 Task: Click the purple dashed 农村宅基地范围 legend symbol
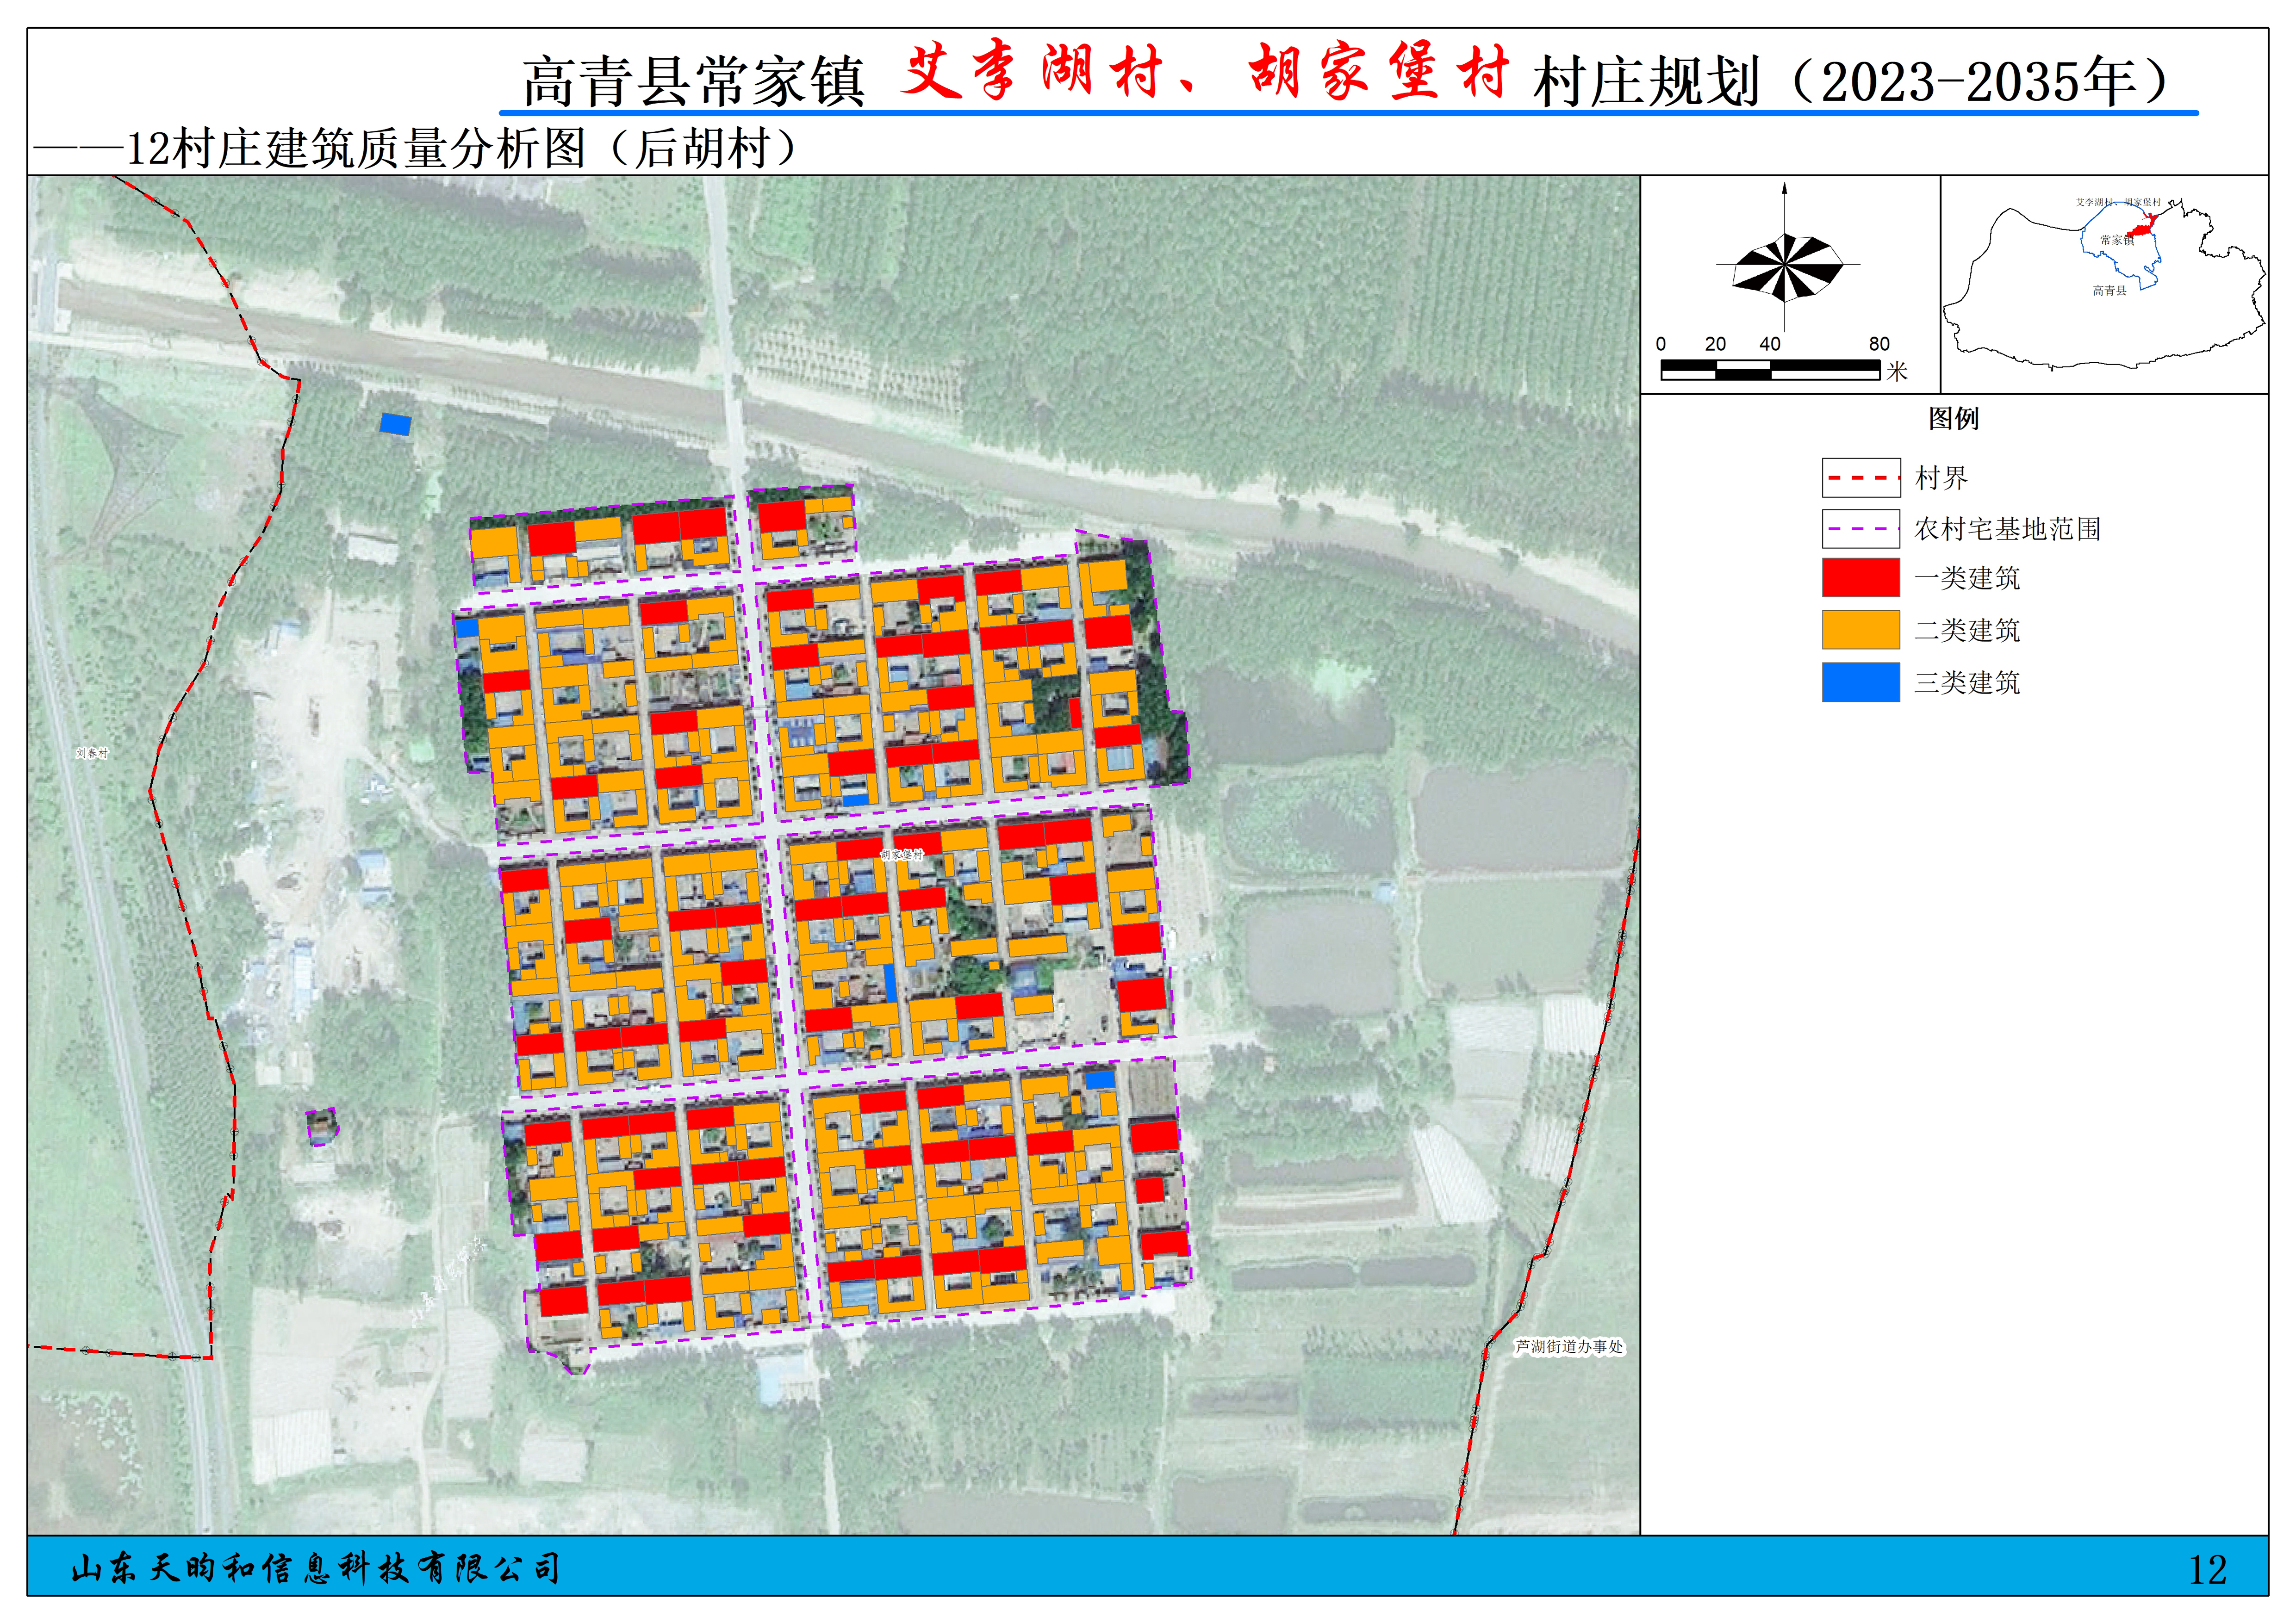tap(1860, 529)
